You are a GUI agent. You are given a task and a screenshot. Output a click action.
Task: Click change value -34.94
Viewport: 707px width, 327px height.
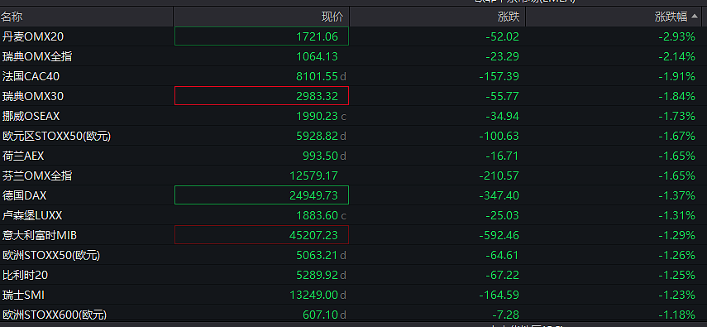(x=502, y=116)
